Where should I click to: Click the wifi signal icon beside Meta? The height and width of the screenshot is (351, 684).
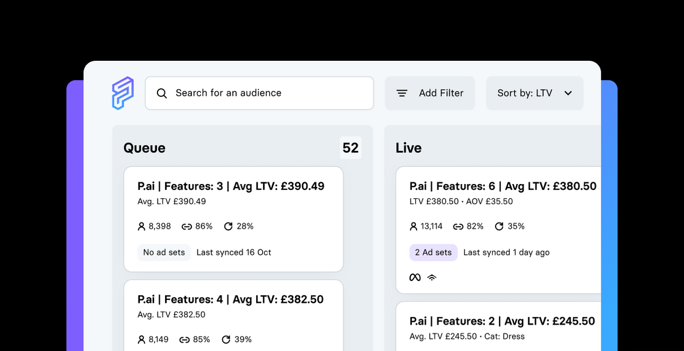tap(432, 278)
